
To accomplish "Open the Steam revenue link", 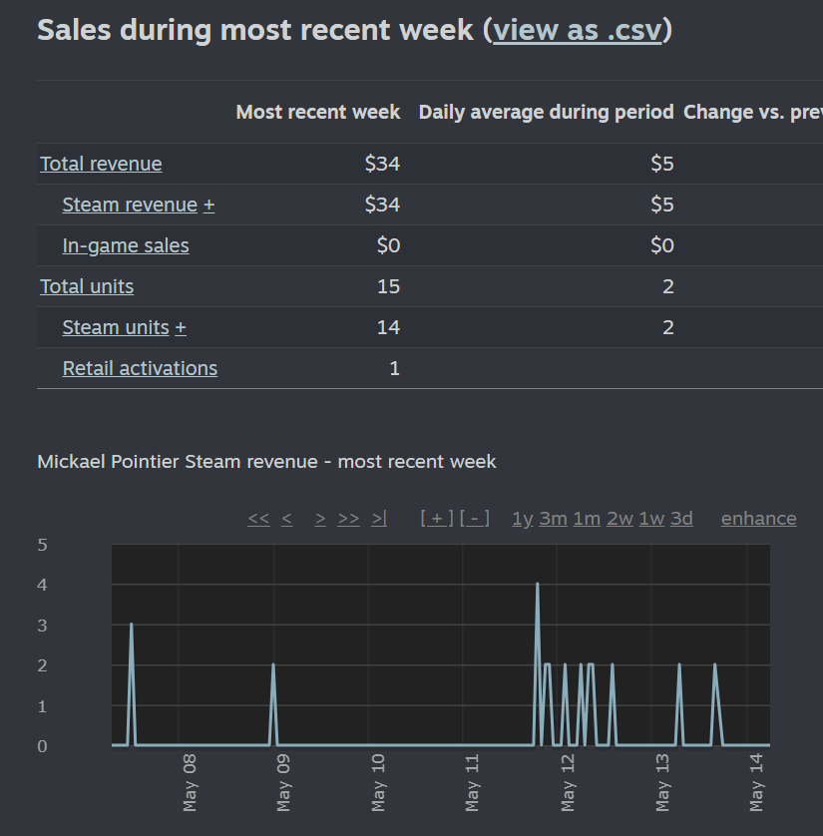I will [x=130, y=205].
